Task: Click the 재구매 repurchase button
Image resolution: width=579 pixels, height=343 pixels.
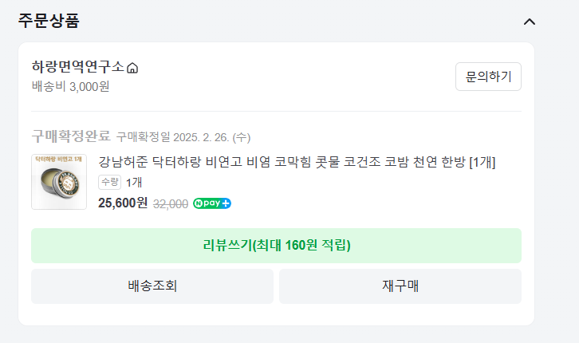Action: pyautogui.click(x=400, y=286)
